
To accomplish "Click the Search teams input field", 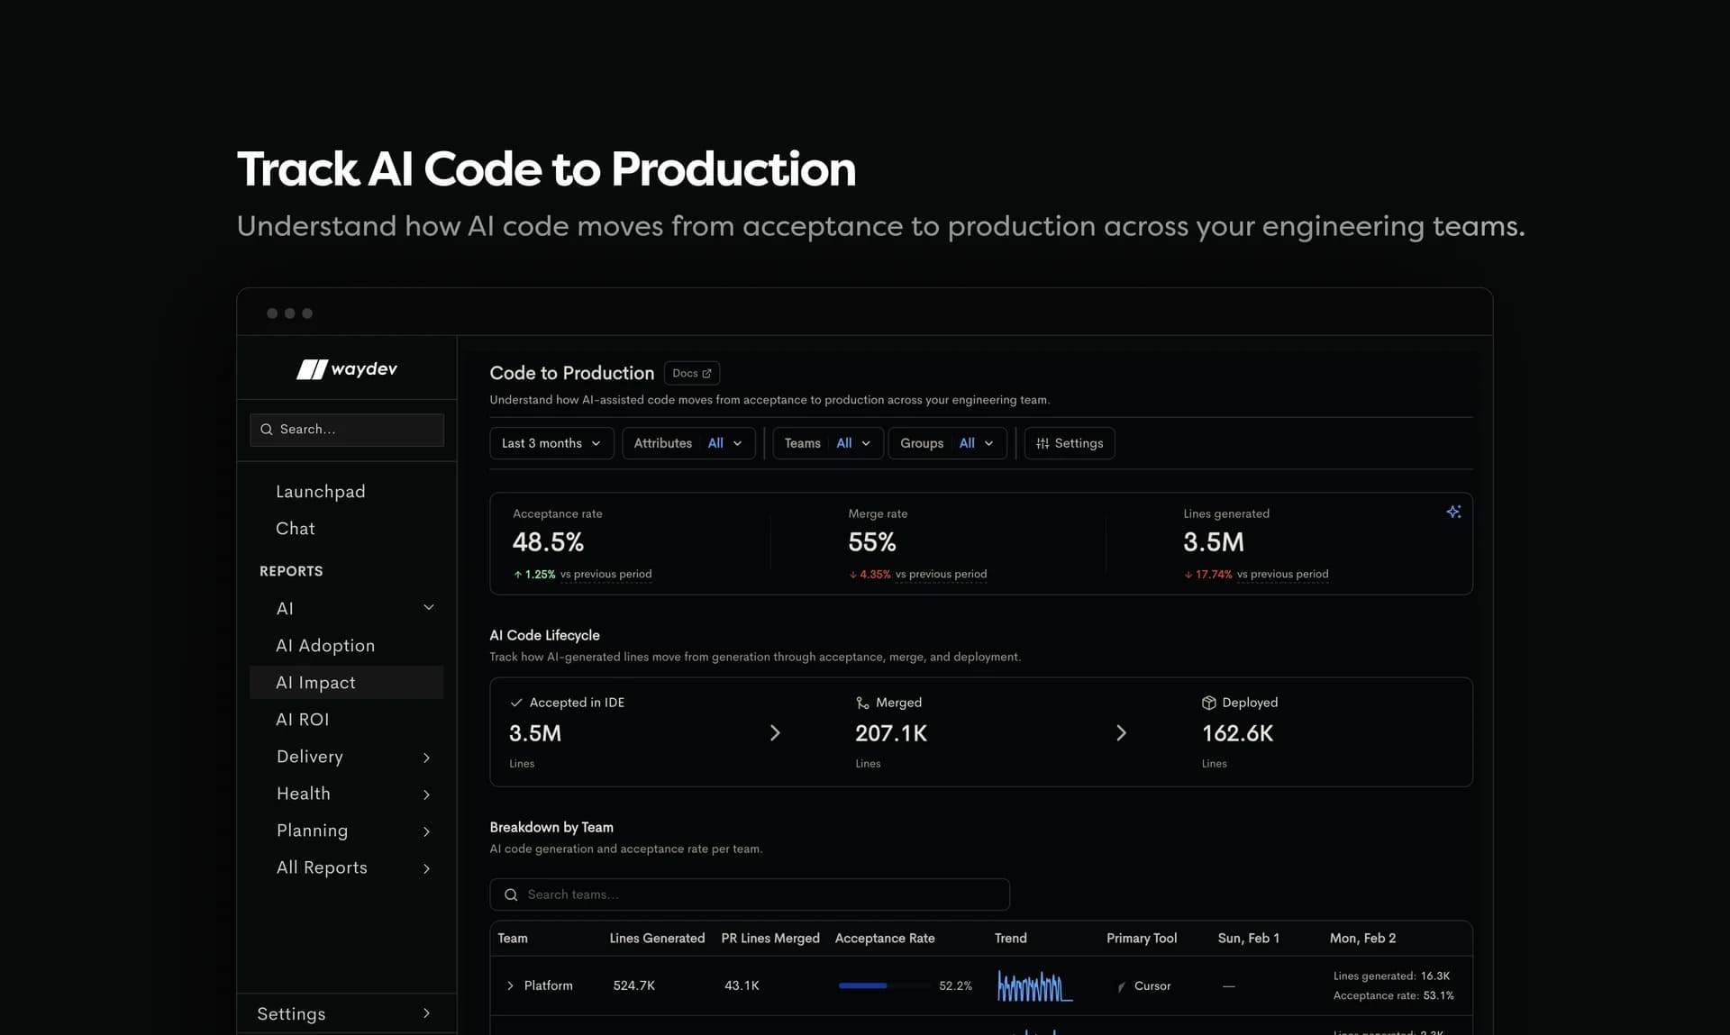I will [x=750, y=894].
